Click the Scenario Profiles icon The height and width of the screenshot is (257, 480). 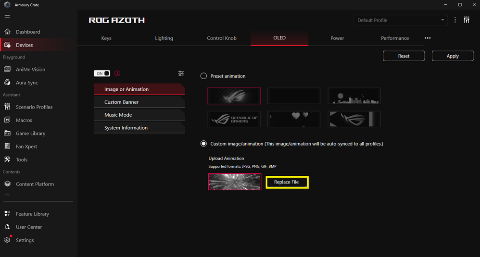(x=7, y=107)
